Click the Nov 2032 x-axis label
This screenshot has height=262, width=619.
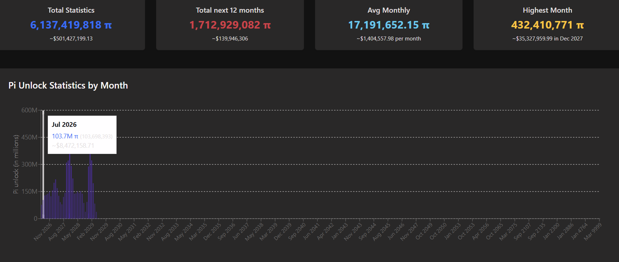click(x=156, y=232)
